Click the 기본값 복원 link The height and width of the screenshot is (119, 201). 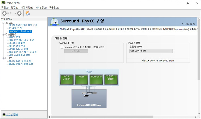point(188,24)
